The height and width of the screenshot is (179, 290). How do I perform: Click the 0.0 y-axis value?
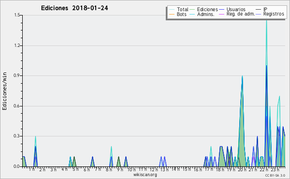click(x=16, y=166)
